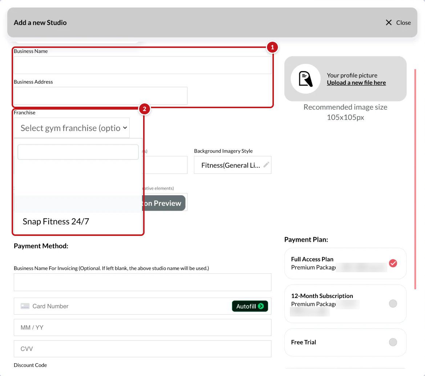Screen dimensions: 425x376
Task: Click the MM / YY expiry field
Action: click(x=142, y=327)
